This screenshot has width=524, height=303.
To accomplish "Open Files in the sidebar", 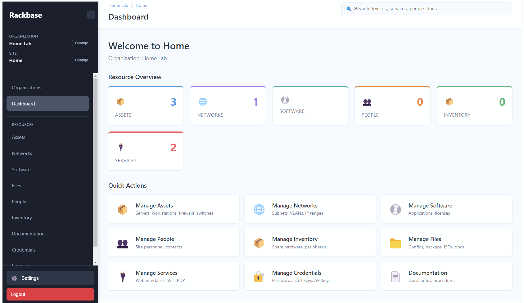I will point(47,186).
